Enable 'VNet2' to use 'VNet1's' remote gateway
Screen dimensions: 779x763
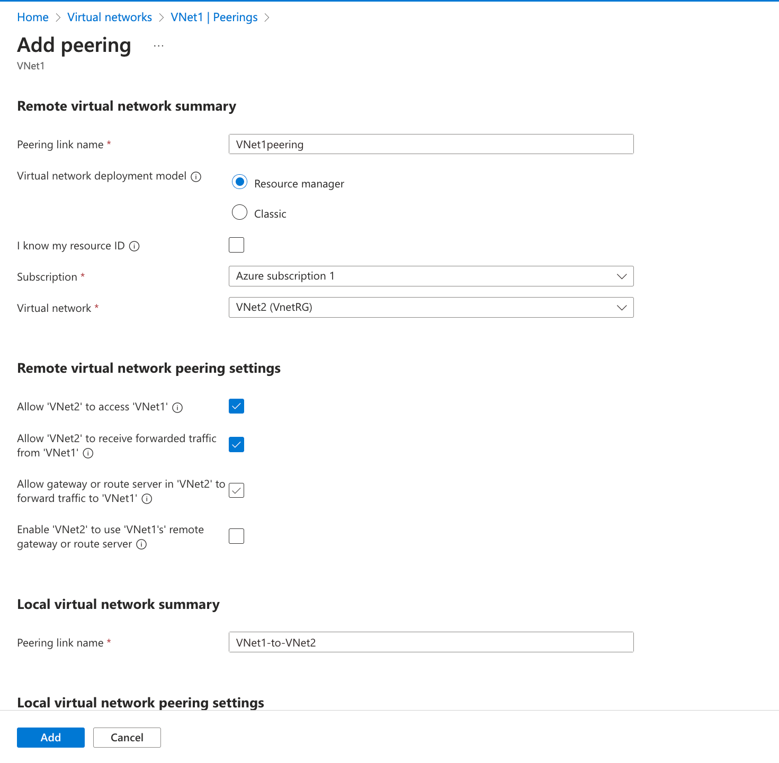236,536
